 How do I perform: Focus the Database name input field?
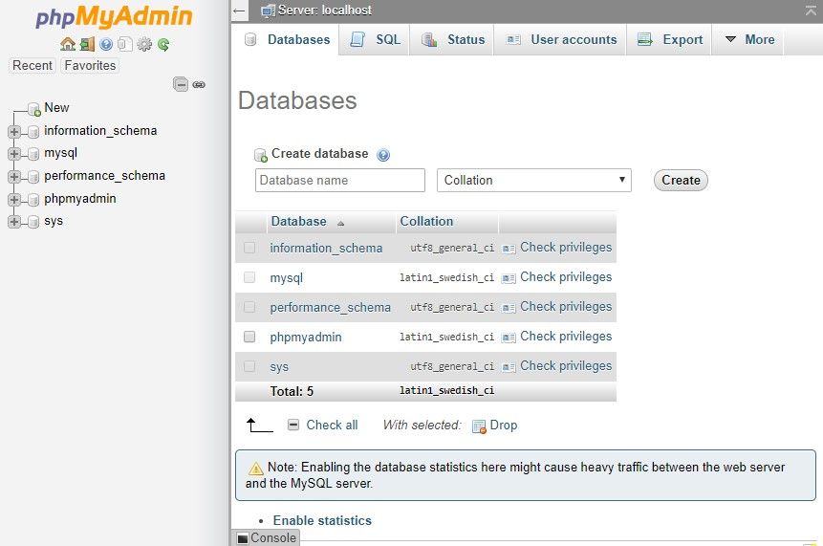coord(340,180)
